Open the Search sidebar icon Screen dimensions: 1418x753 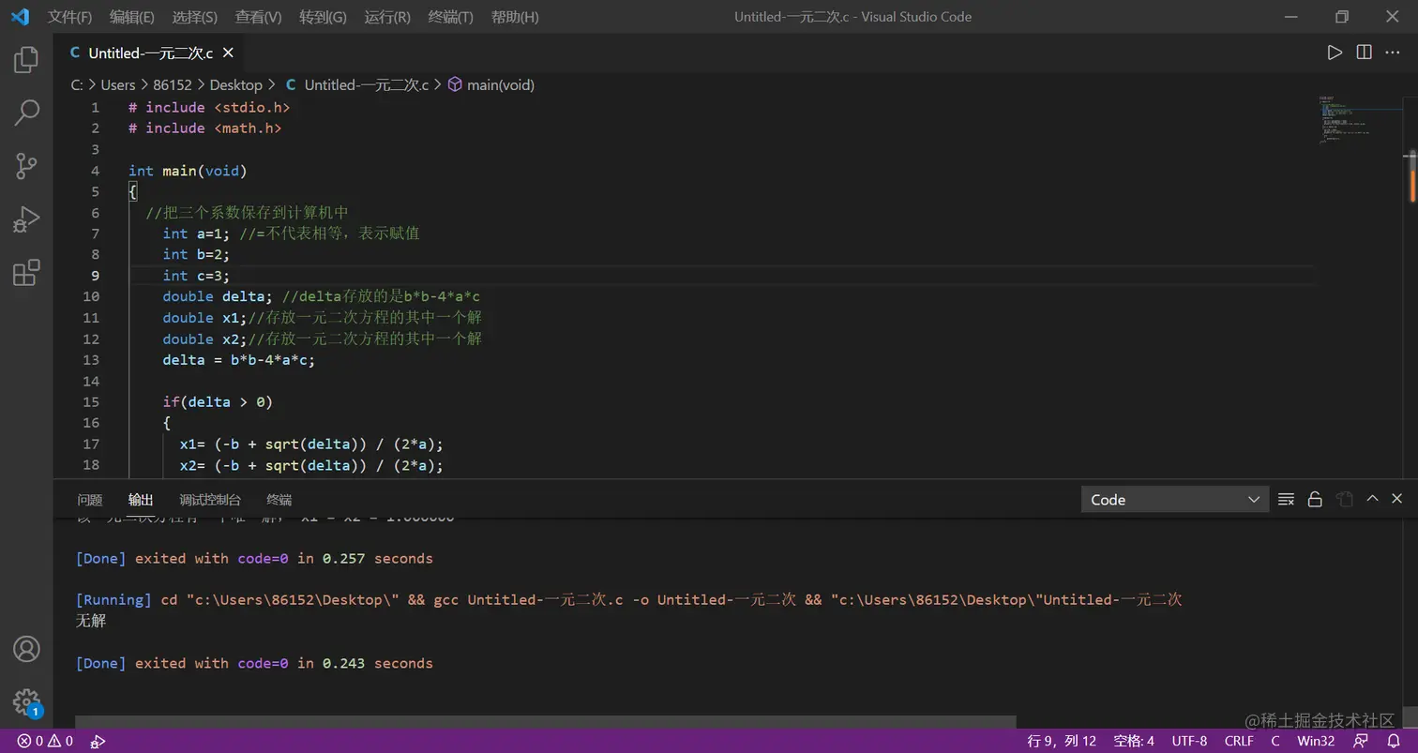click(x=25, y=113)
